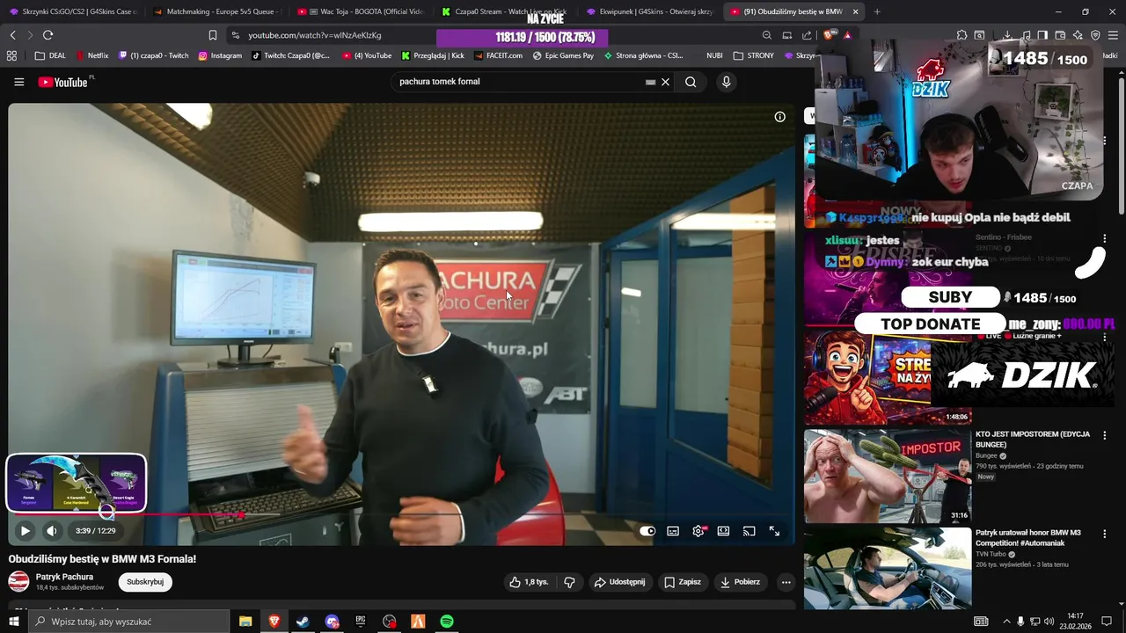Clear the YouTube search text
Image resolution: width=1126 pixels, height=633 pixels.
pos(666,82)
